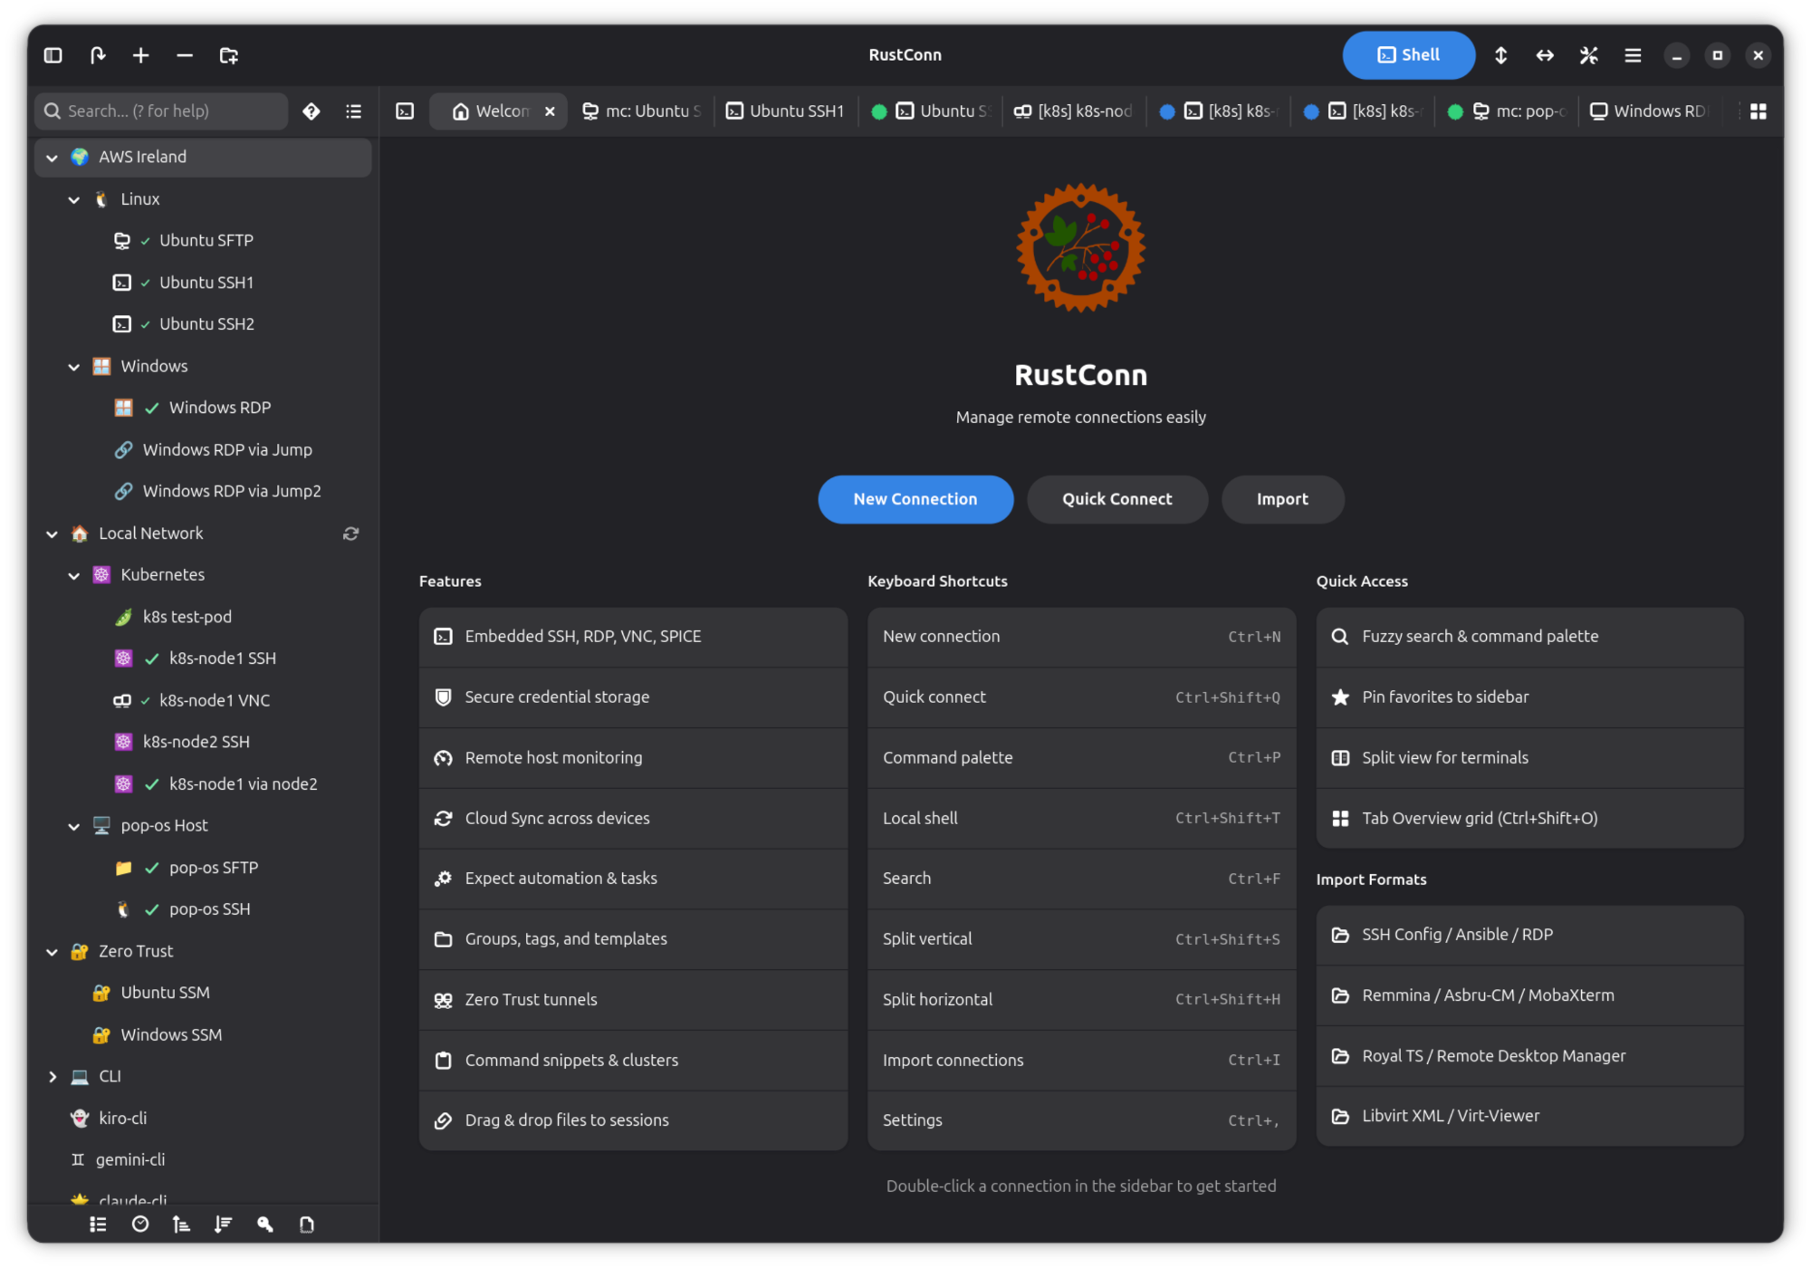
Task: Switch to the Ubuntu SSH1 tab
Action: click(786, 110)
